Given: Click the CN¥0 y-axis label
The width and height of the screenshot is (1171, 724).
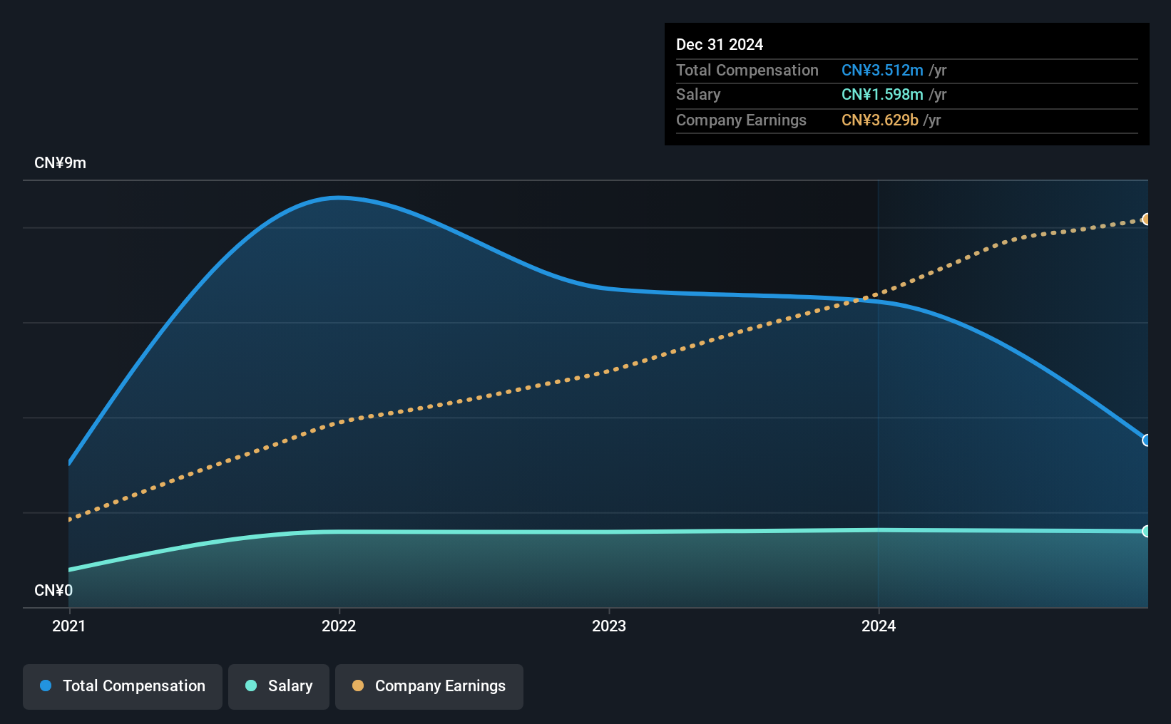Looking at the screenshot, I should coord(53,591).
